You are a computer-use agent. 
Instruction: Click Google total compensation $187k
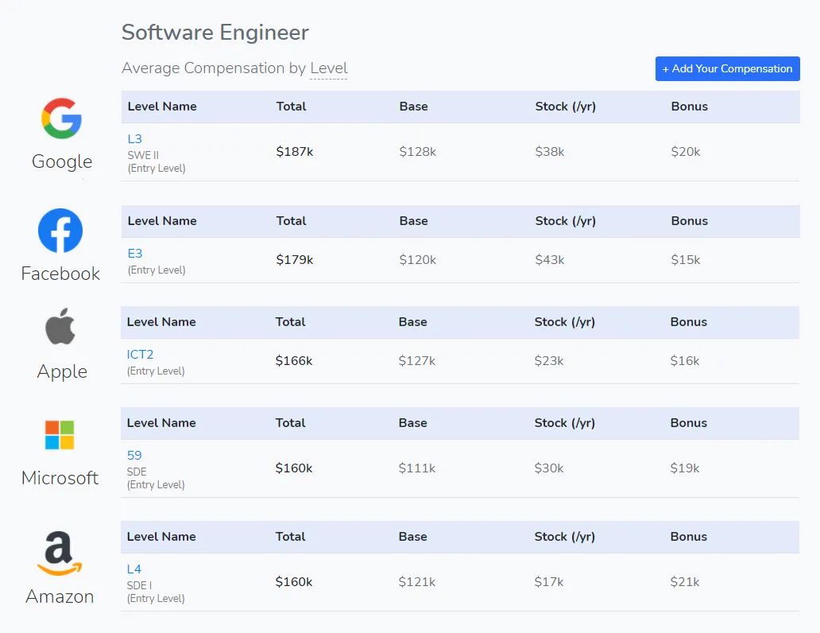point(295,152)
